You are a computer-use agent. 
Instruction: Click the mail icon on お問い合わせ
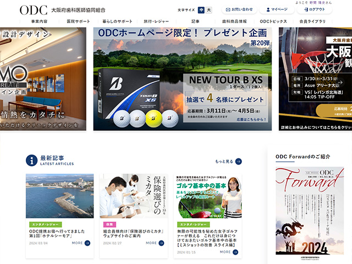(227, 10)
